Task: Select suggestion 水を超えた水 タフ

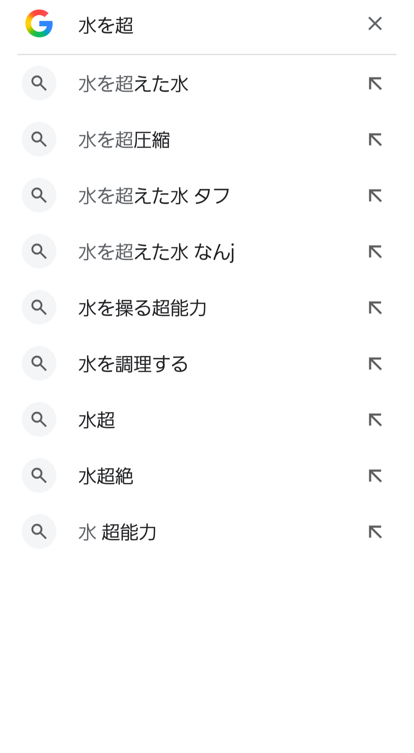Action: (154, 196)
